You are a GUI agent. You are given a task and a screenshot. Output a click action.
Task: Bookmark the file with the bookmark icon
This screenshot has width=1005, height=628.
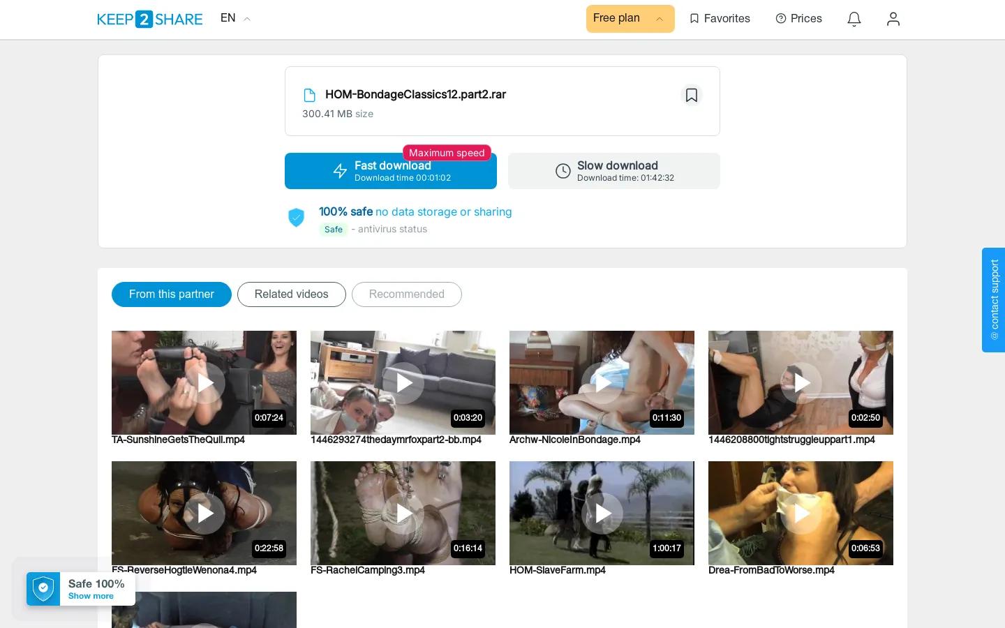(692, 95)
